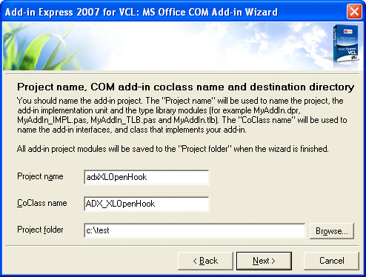Click the page heading about destination directory

point(186,87)
